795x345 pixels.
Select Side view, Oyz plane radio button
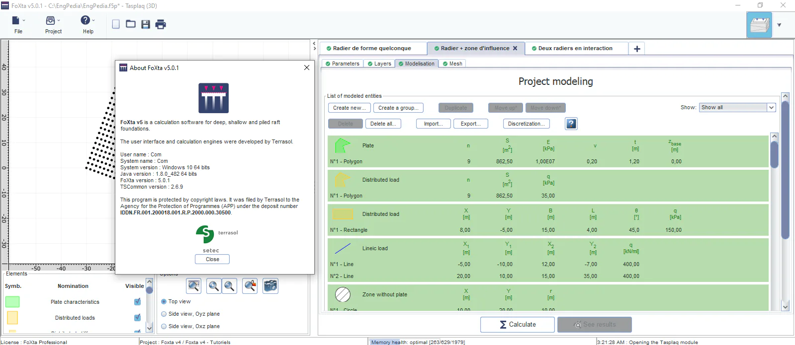coord(164,314)
